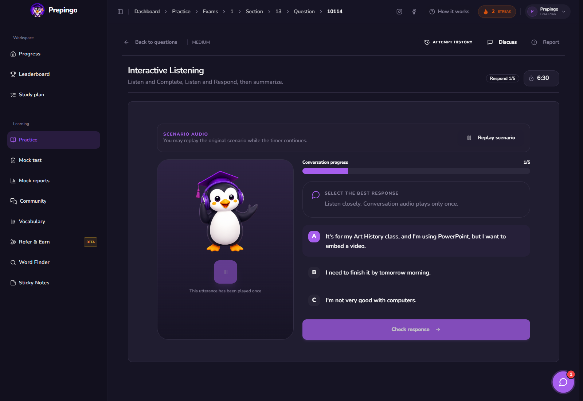583x401 pixels.
Task: Open the How it works link
Action: coord(449,12)
